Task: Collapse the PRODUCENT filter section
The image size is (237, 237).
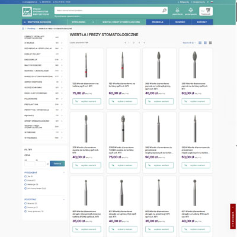Action: (x=64, y=172)
